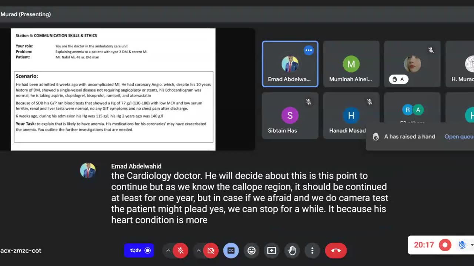Image resolution: width=474 pixels, height=266 pixels.
Task: Toggle closed captions button
Action: point(231,250)
